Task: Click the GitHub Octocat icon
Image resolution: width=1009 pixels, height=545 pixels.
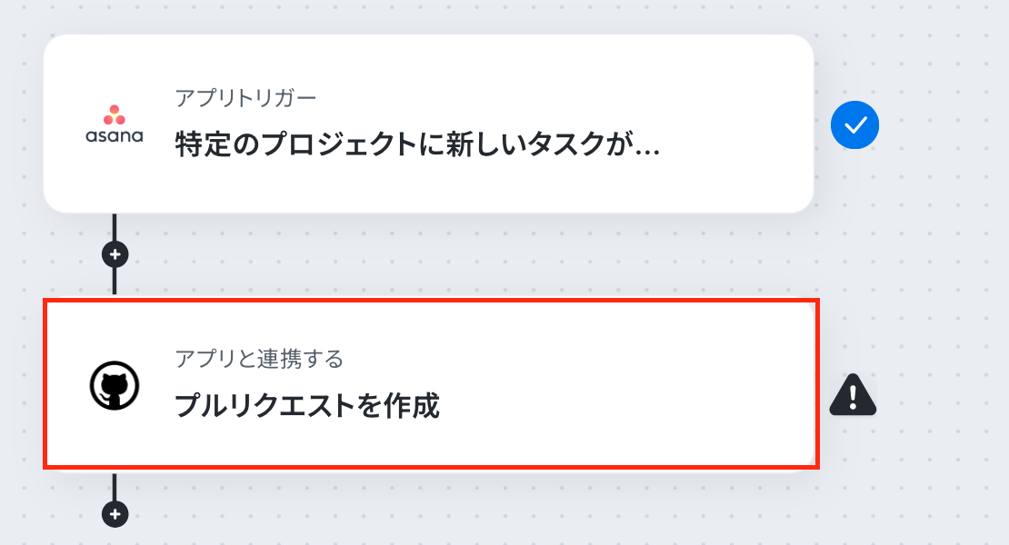Action: pos(114,386)
